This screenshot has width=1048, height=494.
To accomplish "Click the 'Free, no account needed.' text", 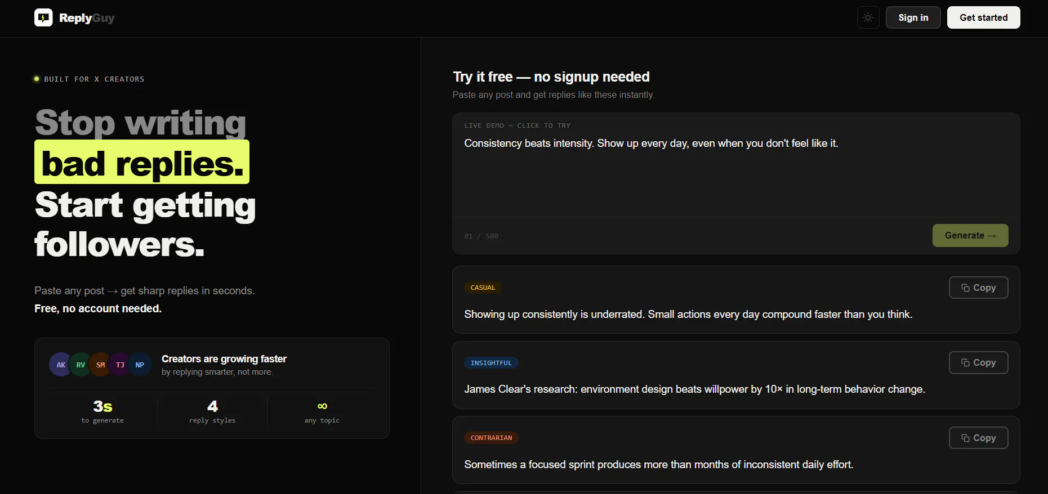I will 98,308.
